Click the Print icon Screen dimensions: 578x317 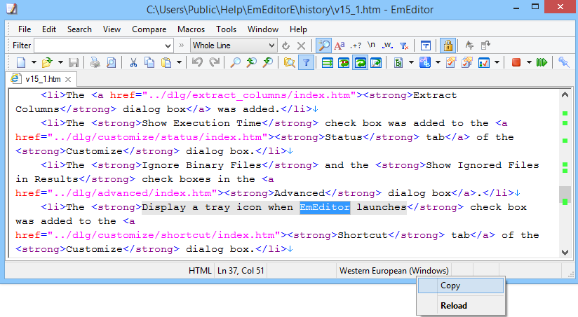(x=95, y=62)
